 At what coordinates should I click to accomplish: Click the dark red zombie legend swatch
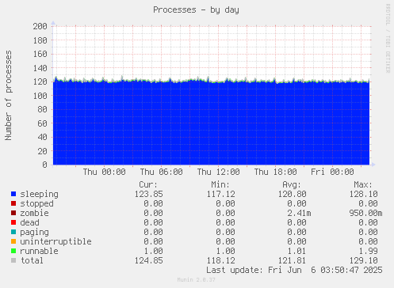[13, 213]
